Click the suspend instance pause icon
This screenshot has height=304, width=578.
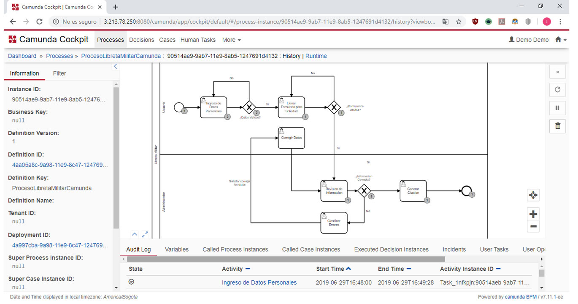coord(557,108)
